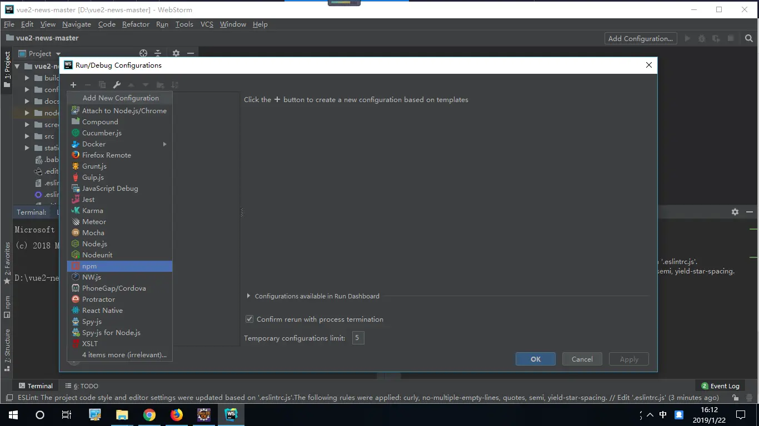Hide the Project panel with minus icon
This screenshot has width=759, height=426.
(191, 53)
